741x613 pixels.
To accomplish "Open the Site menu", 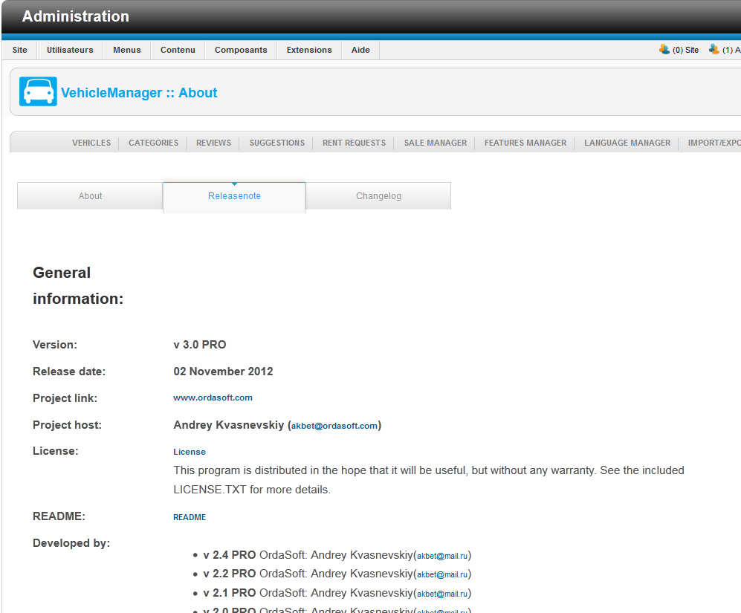I will [20, 50].
